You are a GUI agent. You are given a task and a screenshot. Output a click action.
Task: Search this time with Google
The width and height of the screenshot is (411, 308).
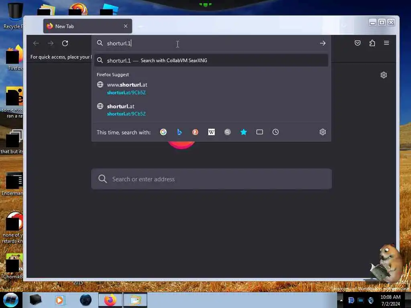click(x=163, y=132)
